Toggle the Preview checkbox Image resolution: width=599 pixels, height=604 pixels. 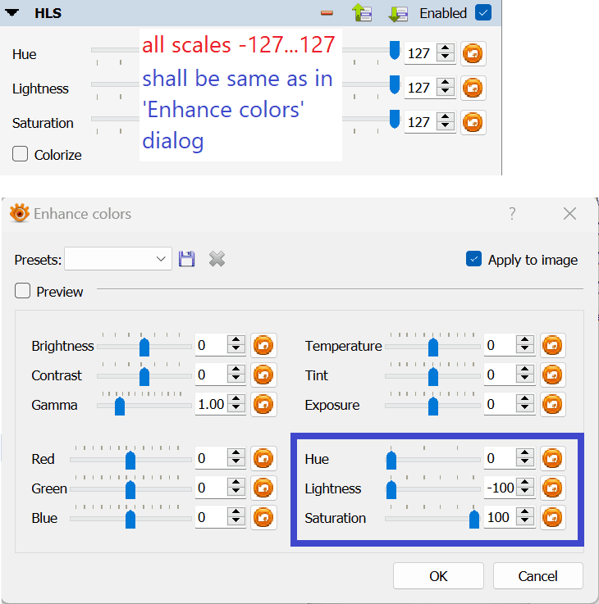click(x=23, y=291)
